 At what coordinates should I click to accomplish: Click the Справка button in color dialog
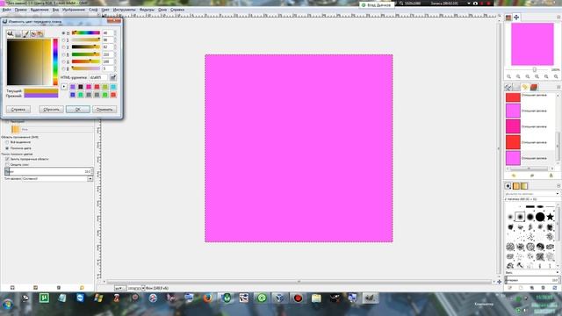[18, 109]
